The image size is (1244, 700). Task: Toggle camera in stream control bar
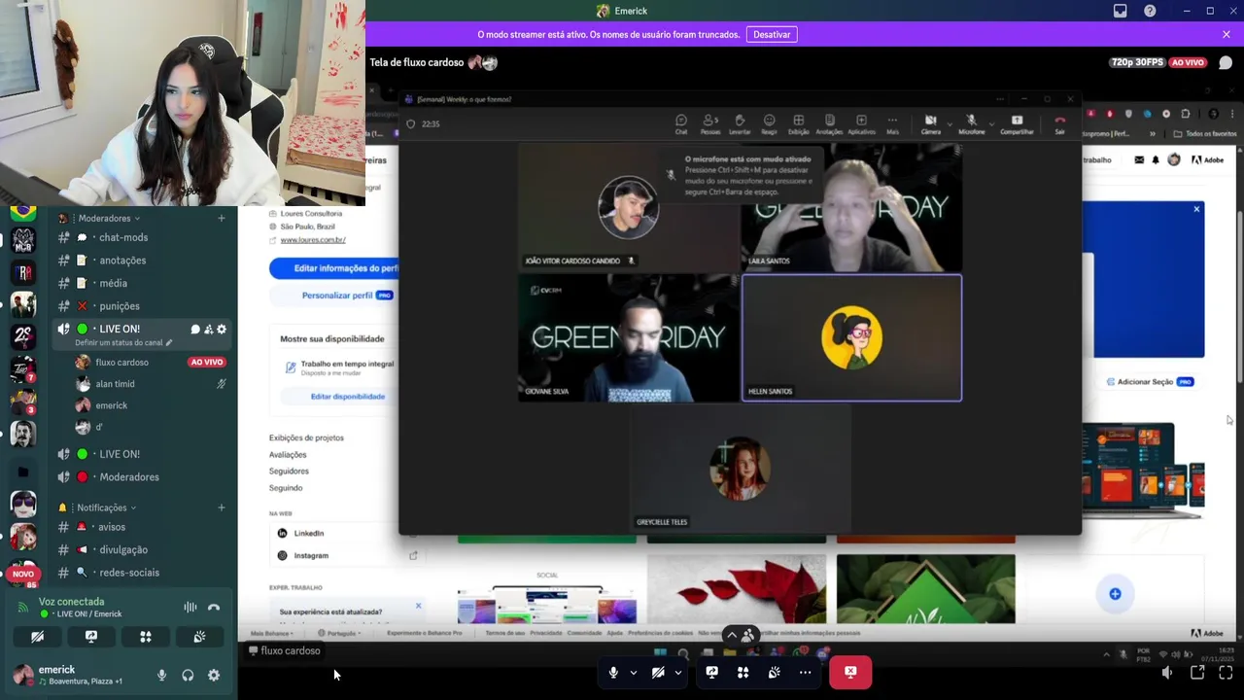pyautogui.click(x=658, y=672)
